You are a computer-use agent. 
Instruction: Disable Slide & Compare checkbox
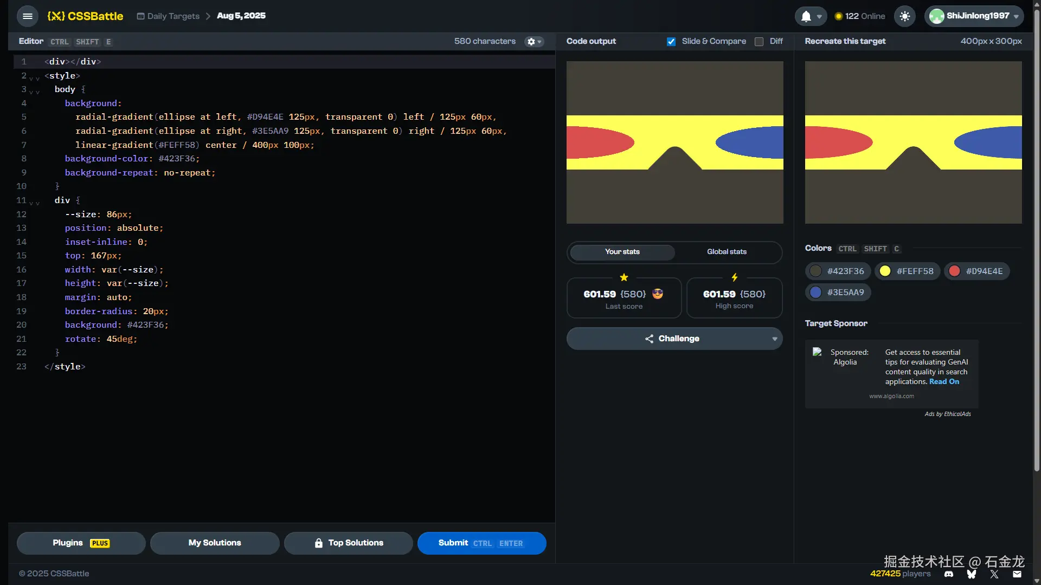click(671, 42)
